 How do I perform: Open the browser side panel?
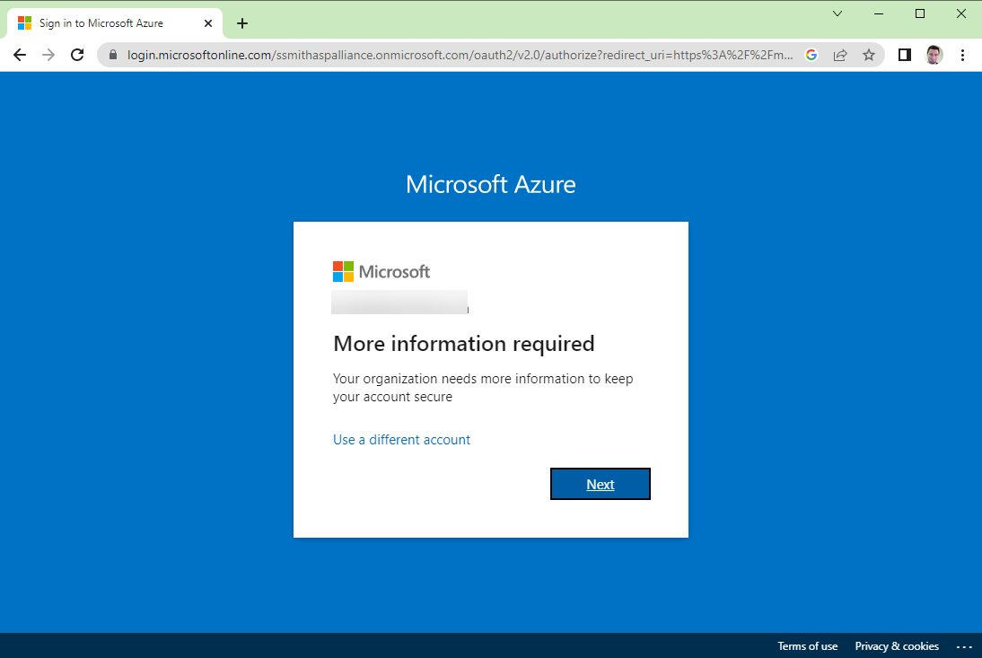[x=904, y=55]
